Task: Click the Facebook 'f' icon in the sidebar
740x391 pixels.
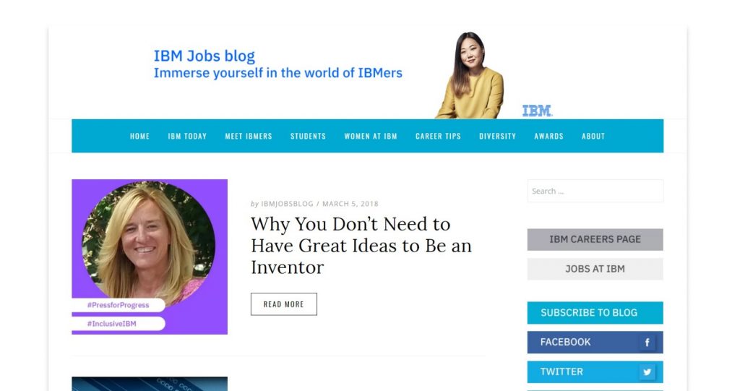Action: (x=647, y=343)
